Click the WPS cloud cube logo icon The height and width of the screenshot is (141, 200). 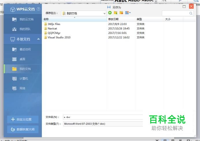click(x=13, y=9)
